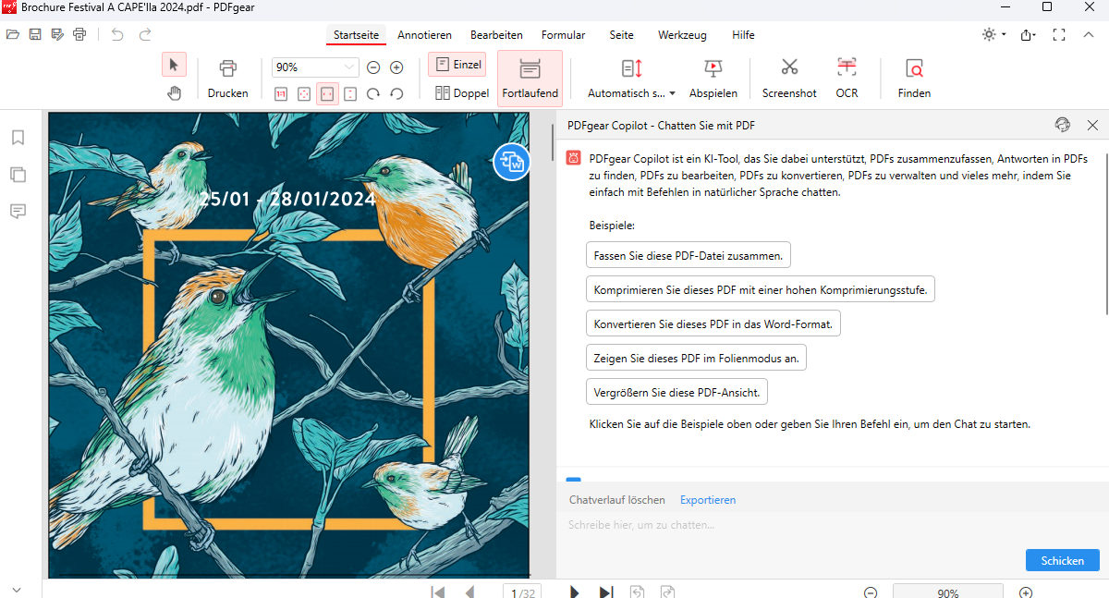1109x598 pixels.
Task: Click the bottom bar 90% zoom field
Action: (x=947, y=592)
